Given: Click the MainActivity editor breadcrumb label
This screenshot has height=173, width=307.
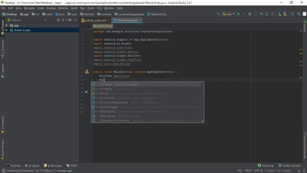Looking at the screenshot, I should click(103, 26).
